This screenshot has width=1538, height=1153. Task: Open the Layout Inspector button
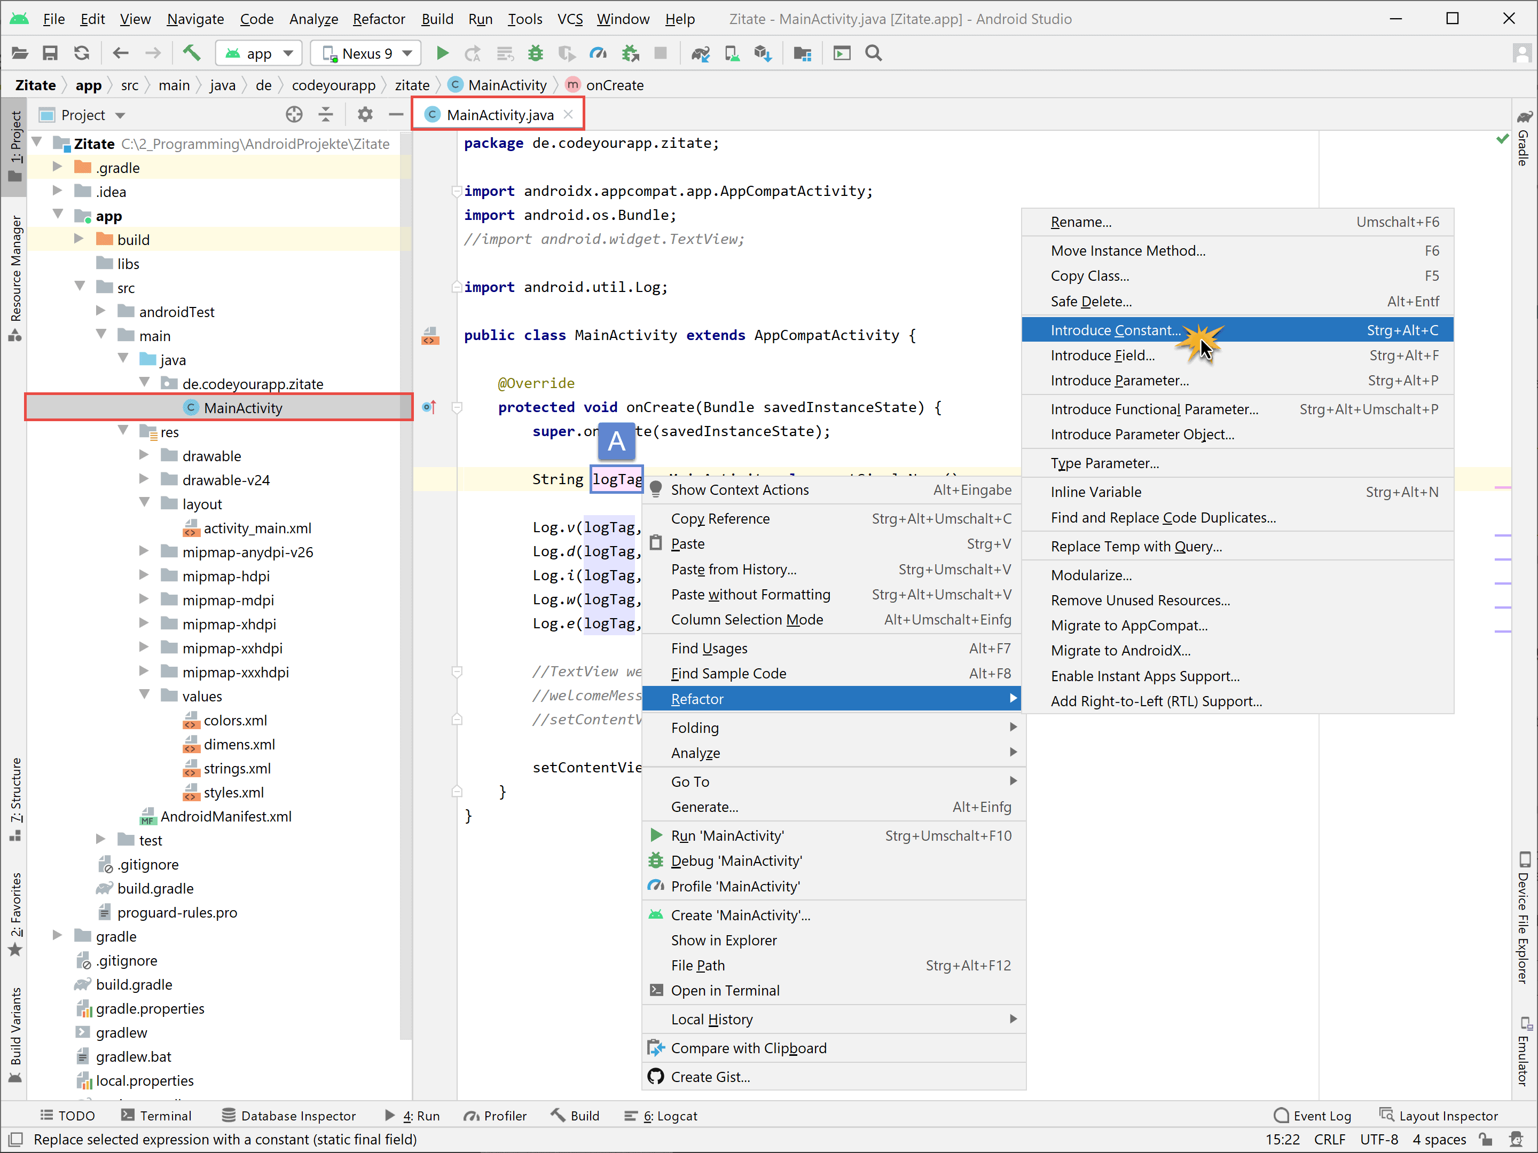[1439, 1116]
